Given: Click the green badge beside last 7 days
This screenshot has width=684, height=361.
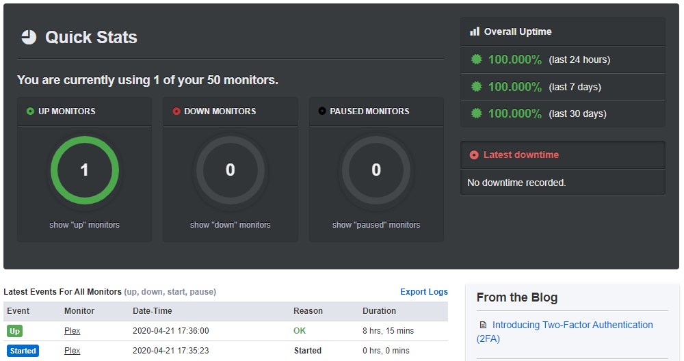Looking at the screenshot, I should click(x=477, y=87).
